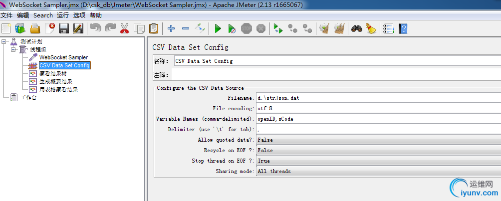501x201 pixels.
Task: Click the Search binoculars icon
Action: click(357, 28)
